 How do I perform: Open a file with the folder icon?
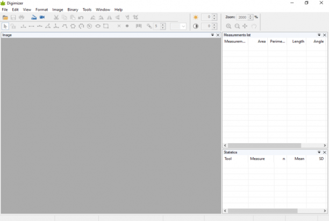(5, 17)
